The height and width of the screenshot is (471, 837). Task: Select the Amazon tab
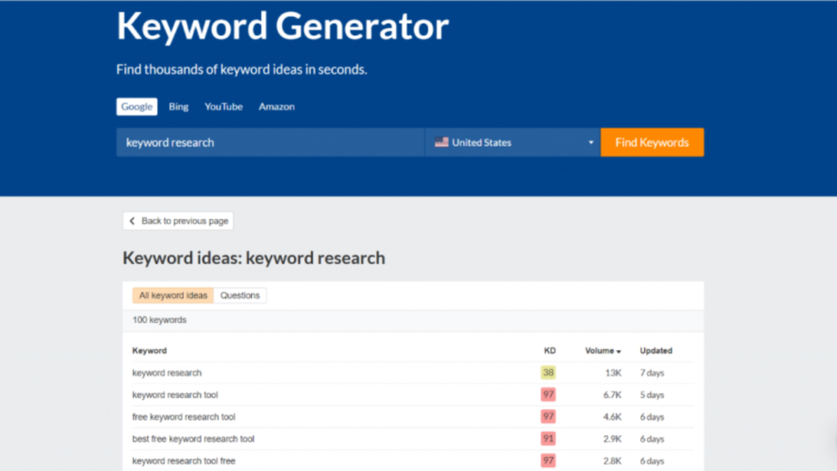point(276,106)
